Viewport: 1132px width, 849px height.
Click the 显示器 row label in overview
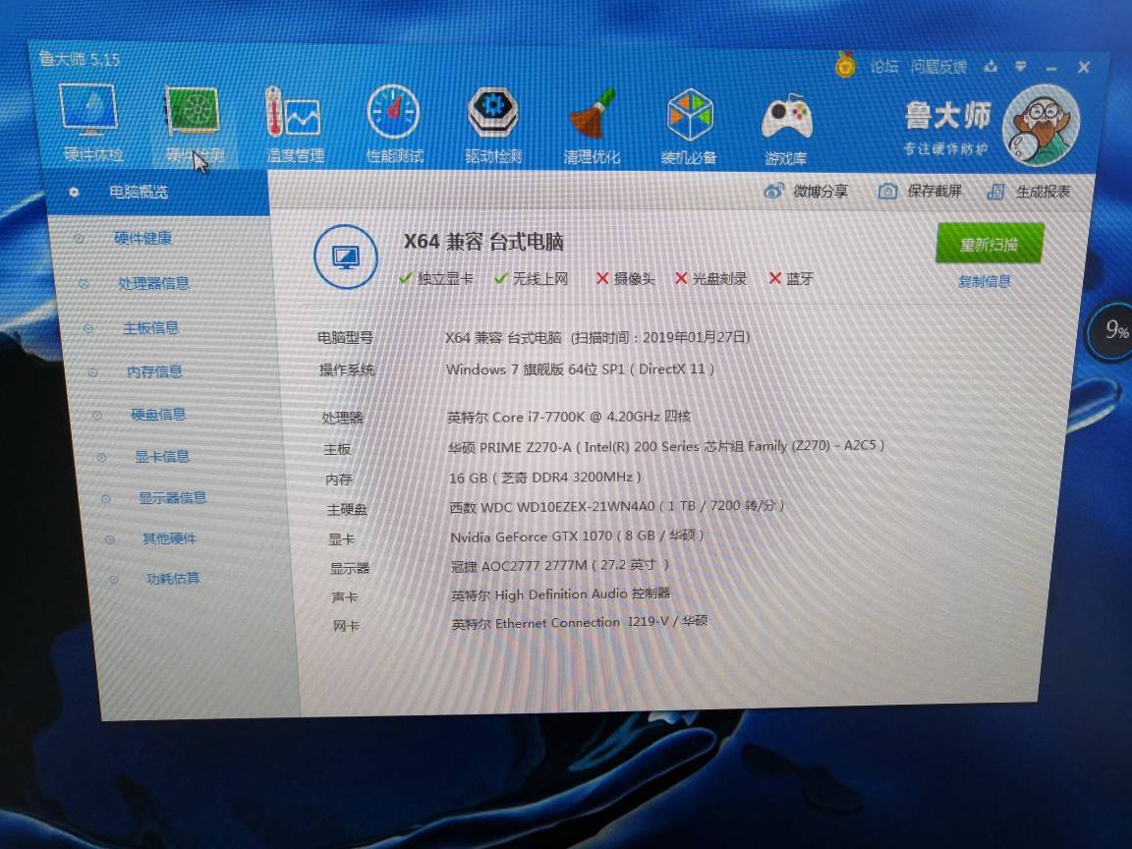click(350, 567)
